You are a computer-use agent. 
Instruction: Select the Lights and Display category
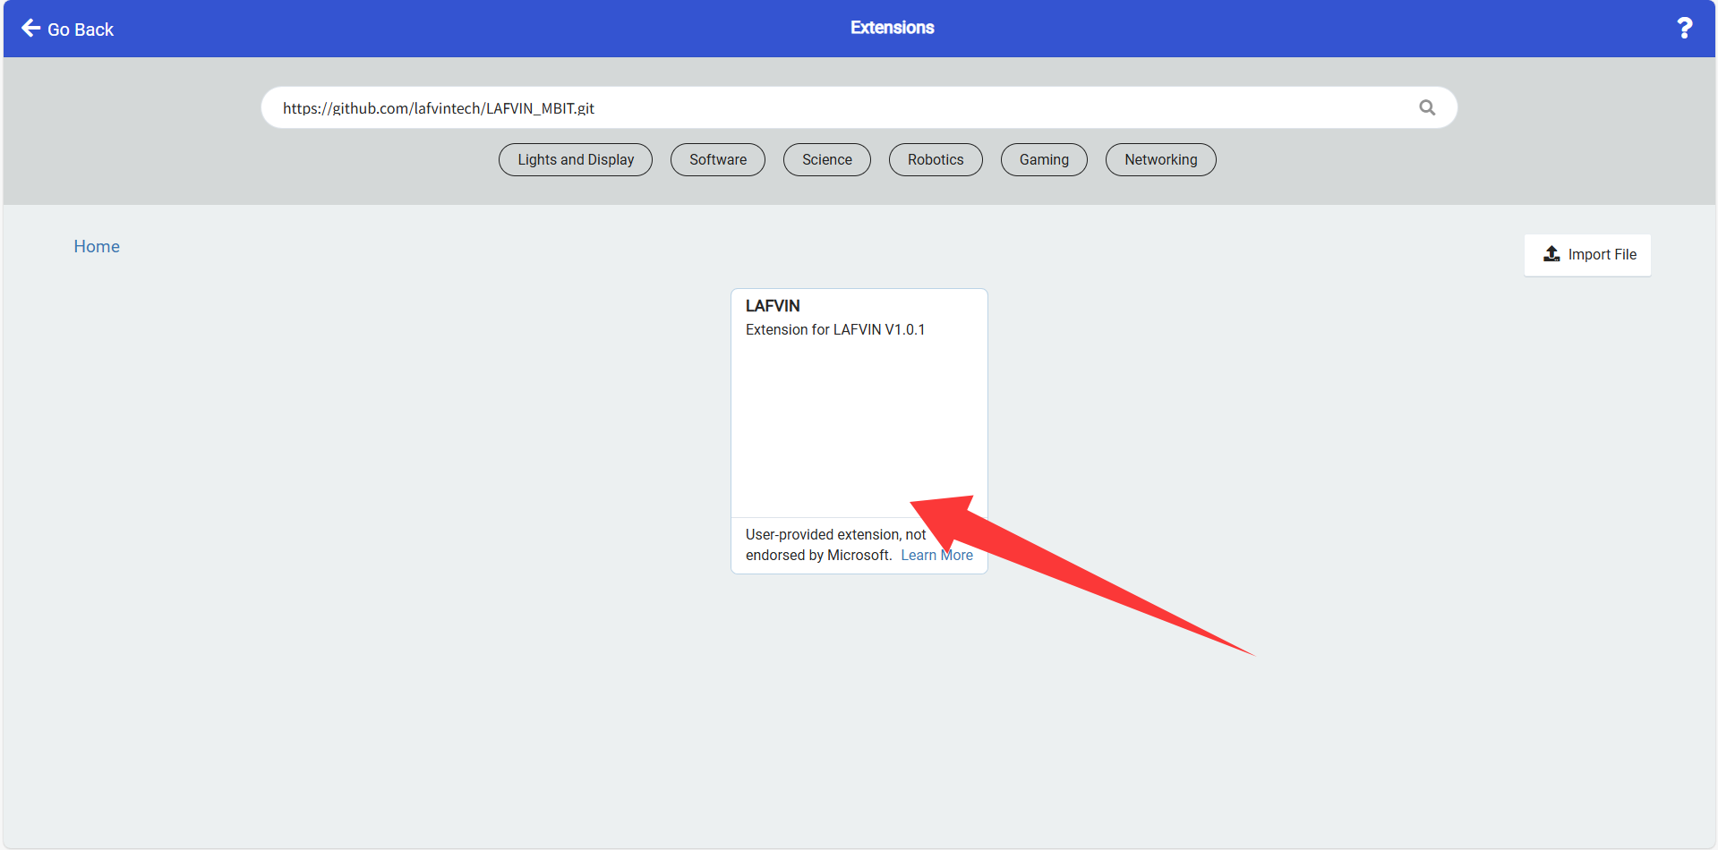pos(576,159)
